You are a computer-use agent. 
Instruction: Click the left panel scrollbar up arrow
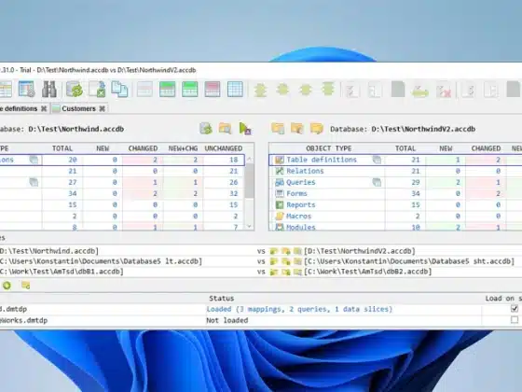tap(250, 160)
